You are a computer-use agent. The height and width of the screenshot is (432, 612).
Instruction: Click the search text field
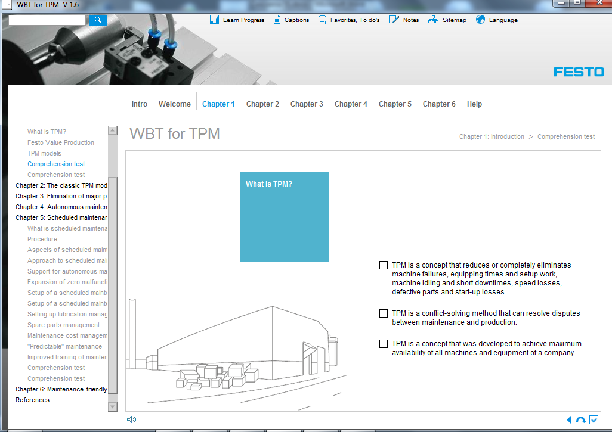click(x=47, y=20)
